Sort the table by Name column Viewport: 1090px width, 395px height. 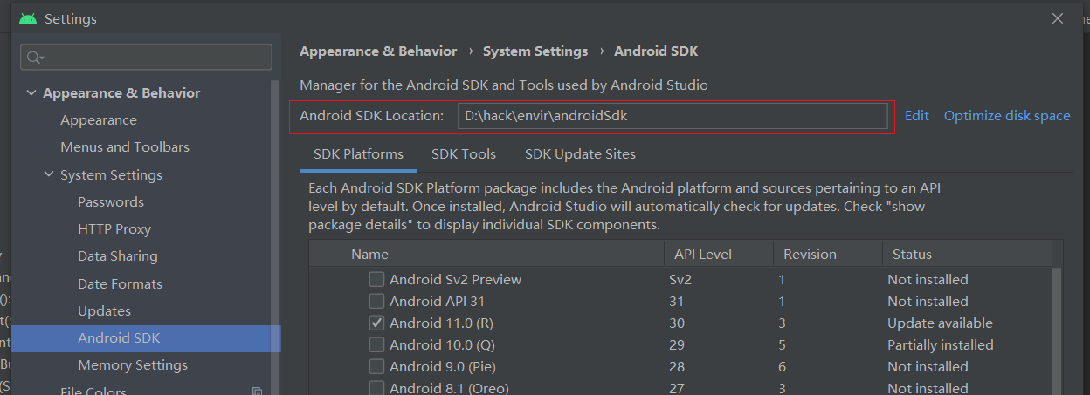[x=502, y=255]
